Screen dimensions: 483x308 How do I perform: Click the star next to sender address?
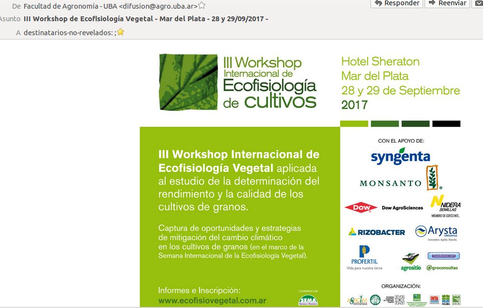(202, 6)
